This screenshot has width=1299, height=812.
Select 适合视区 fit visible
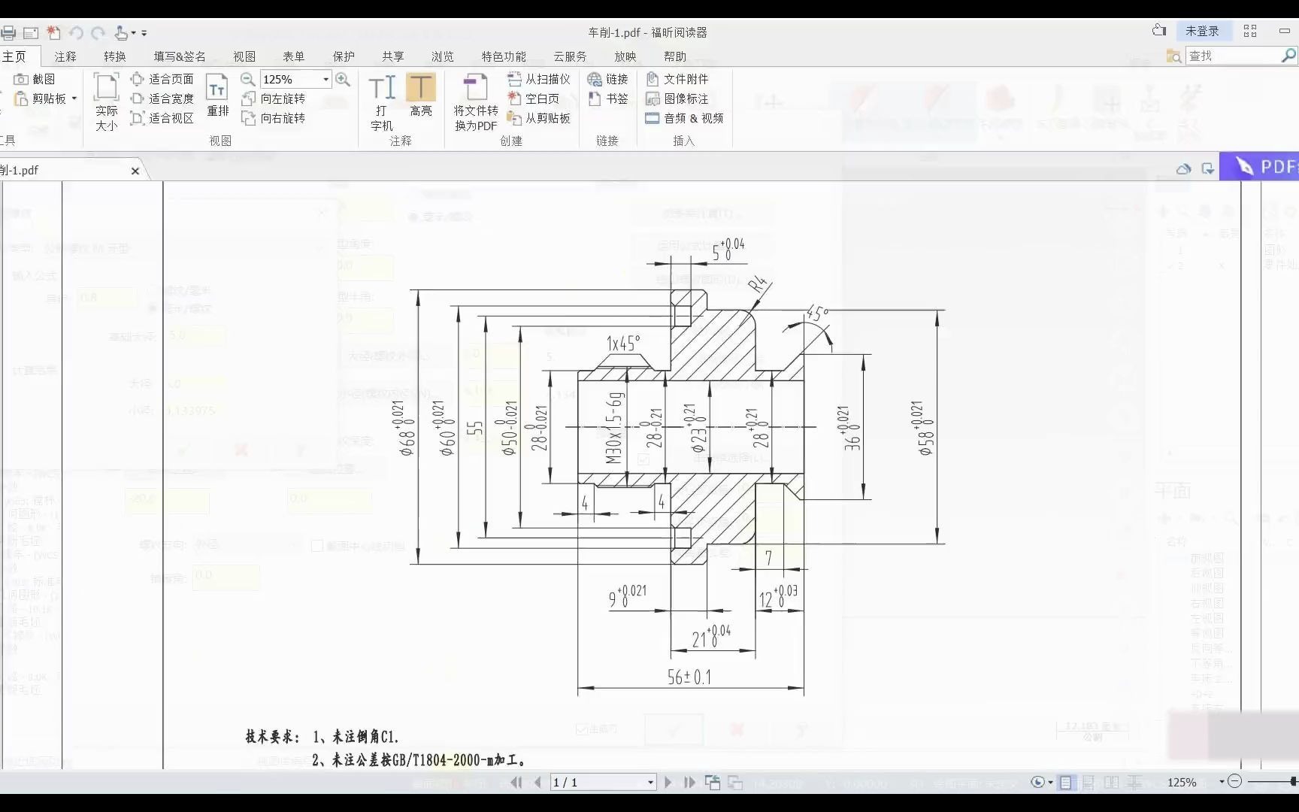coord(162,118)
